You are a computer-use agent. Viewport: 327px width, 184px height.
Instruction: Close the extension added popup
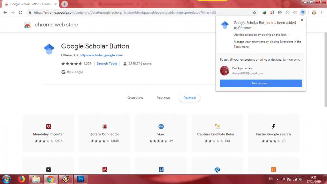pyautogui.click(x=302, y=20)
